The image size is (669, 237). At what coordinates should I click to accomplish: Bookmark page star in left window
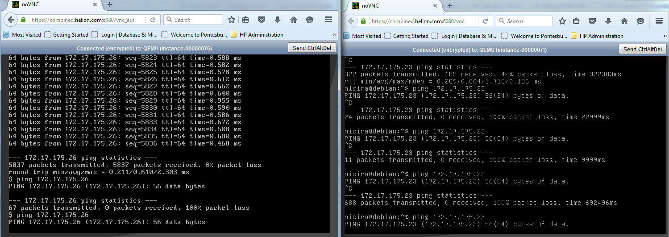pyautogui.click(x=231, y=20)
